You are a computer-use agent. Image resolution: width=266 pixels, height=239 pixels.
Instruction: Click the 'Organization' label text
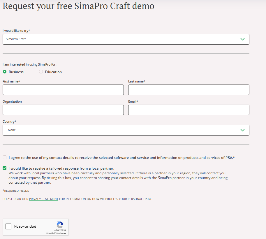12,101
